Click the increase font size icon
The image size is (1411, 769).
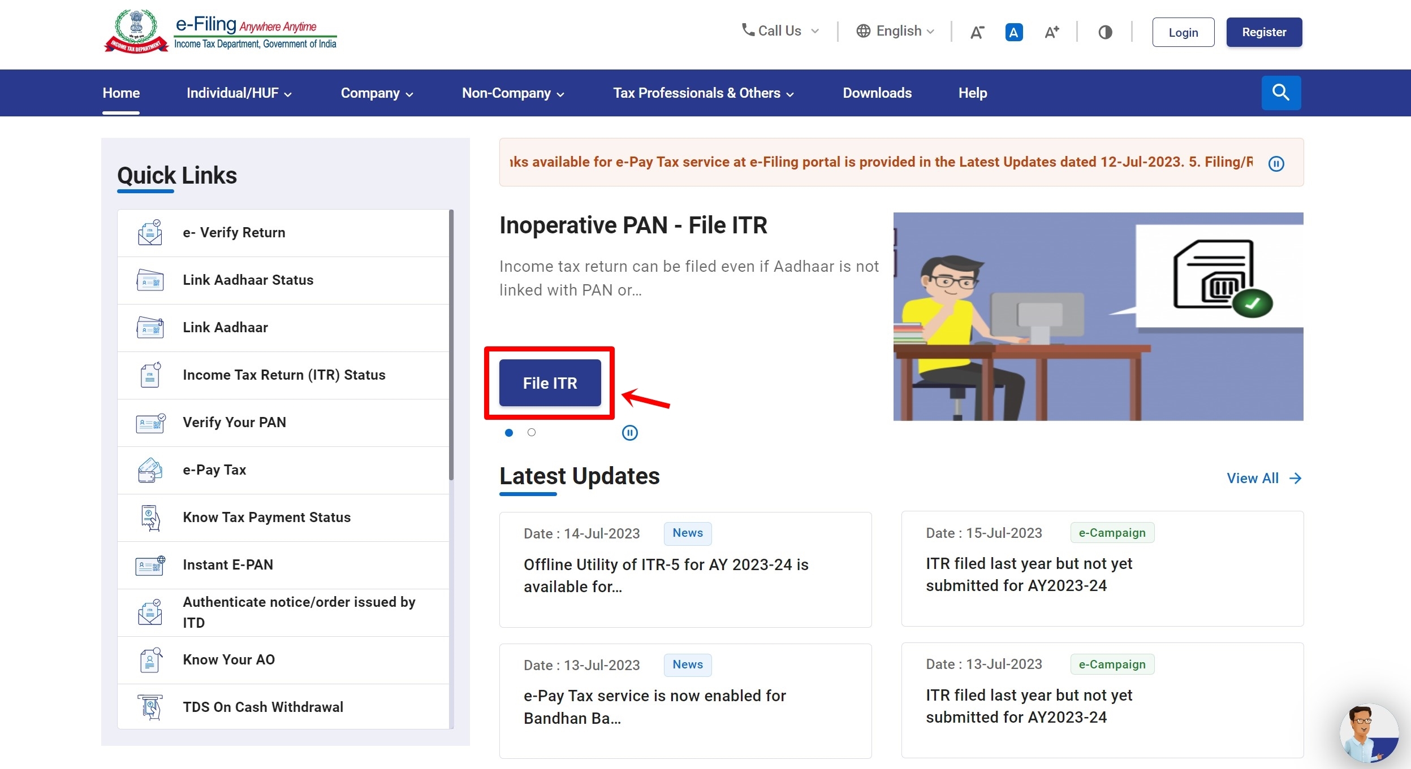[1051, 32]
